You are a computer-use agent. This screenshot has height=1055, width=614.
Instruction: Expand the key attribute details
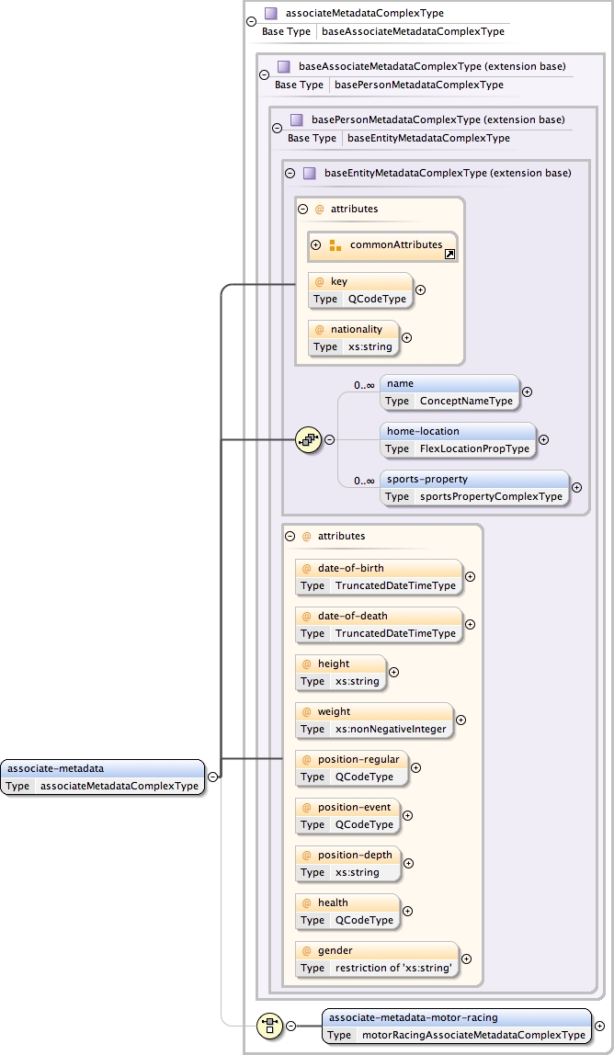(x=421, y=290)
